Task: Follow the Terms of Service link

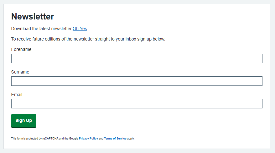Action: (115, 139)
